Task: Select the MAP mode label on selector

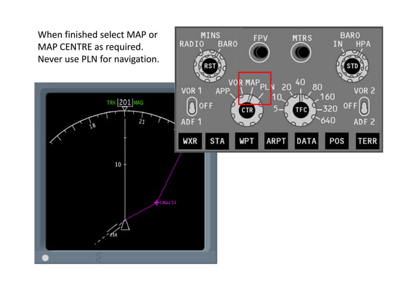Action: pyautogui.click(x=253, y=83)
